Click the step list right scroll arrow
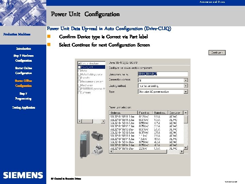245x184 pixels. [x=103, y=121]
